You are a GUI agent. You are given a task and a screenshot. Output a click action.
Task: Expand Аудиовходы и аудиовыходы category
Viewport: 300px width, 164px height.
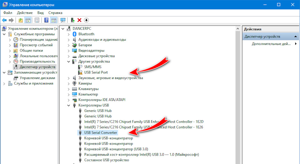(69, 40)
